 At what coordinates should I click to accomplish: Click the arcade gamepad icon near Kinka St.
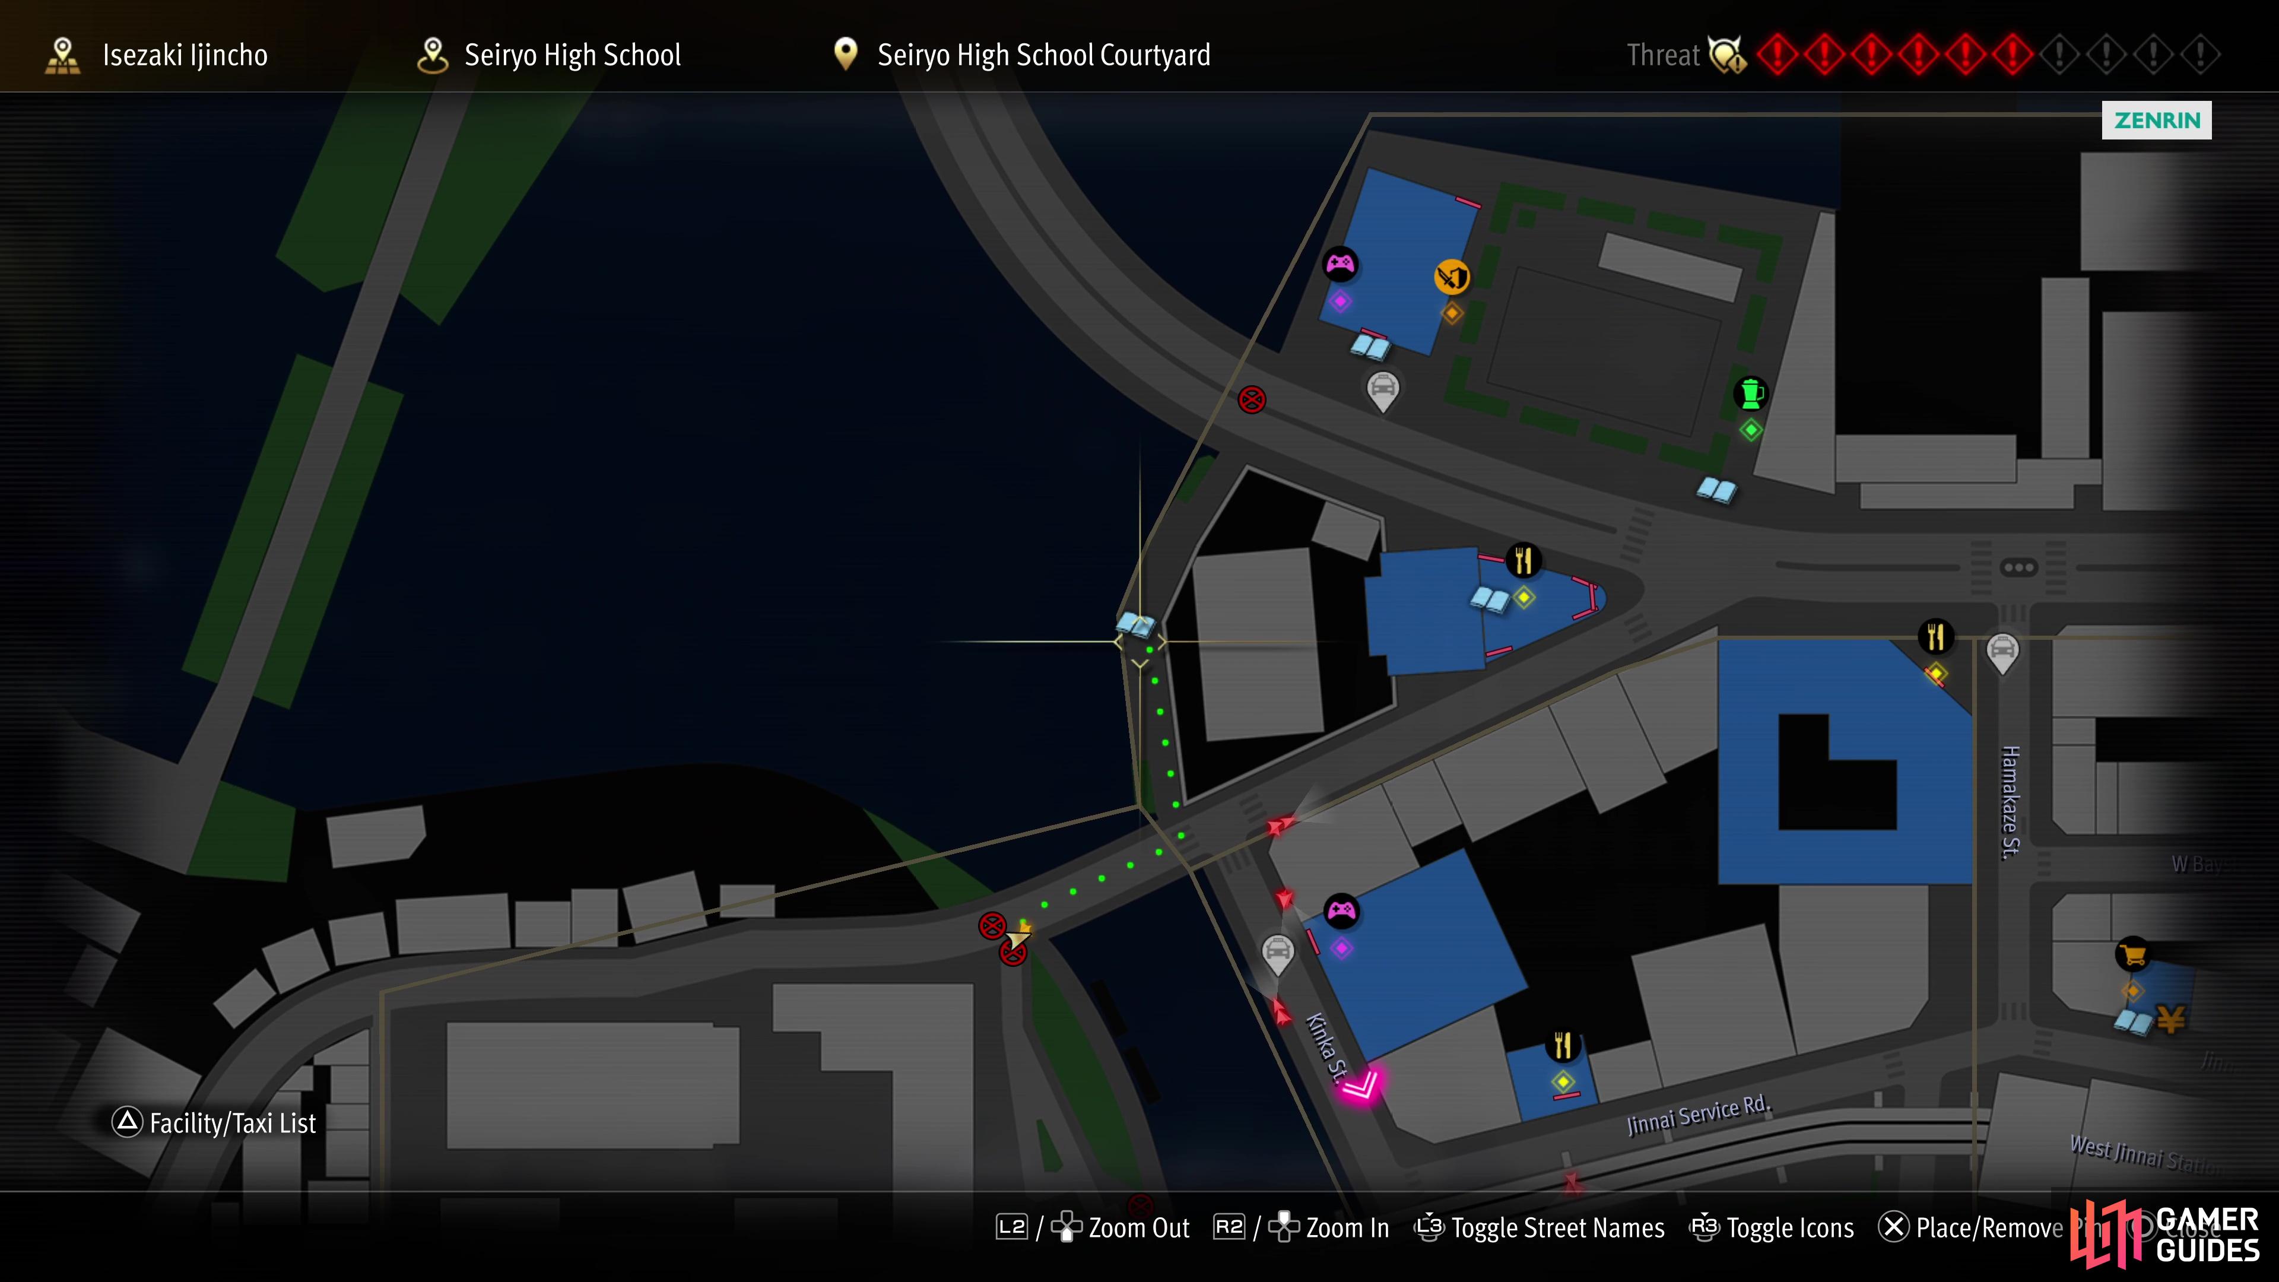coord(1341,910)
